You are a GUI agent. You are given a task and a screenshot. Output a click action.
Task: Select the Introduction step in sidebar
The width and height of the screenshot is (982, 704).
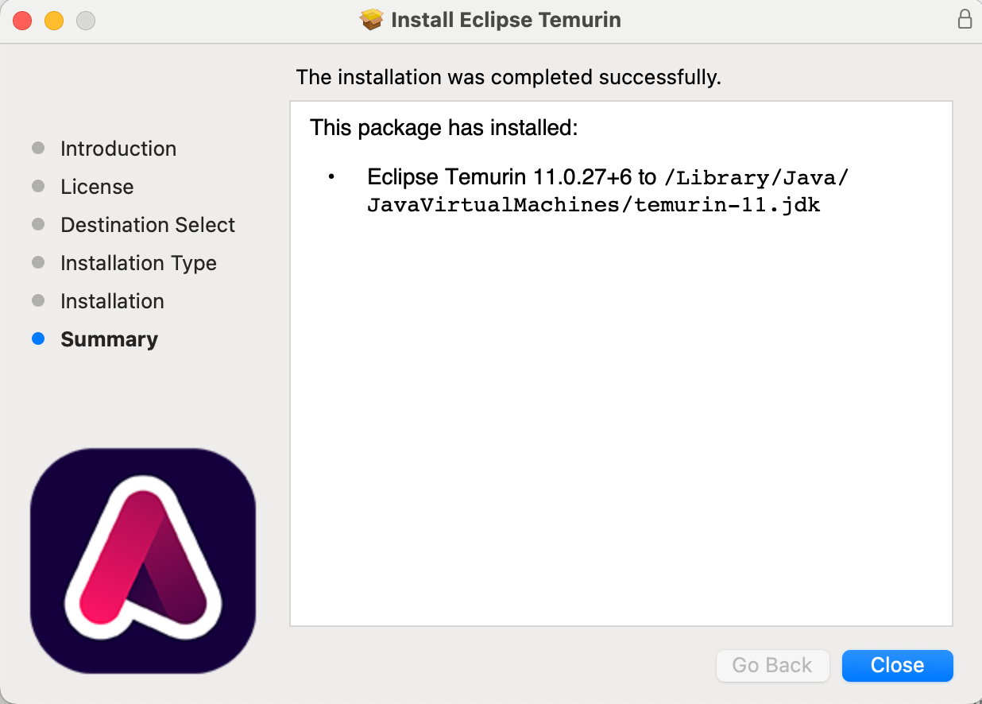[x=118, y=149]
